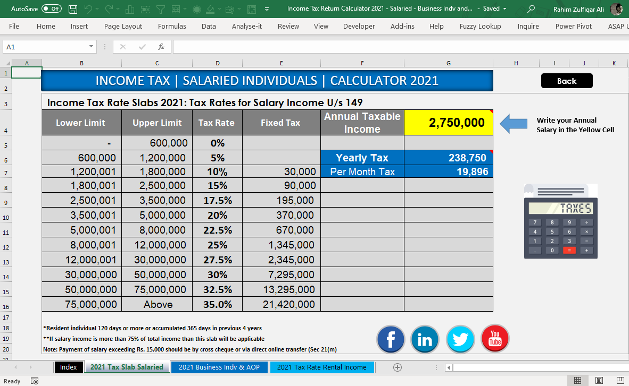Open the fill color dropdown arrow

219,9
